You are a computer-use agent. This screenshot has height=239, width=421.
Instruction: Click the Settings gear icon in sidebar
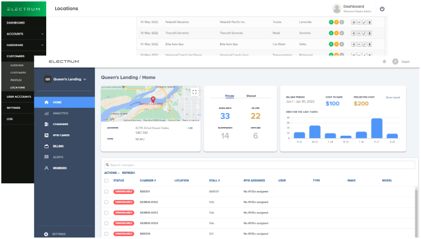pos(46,234)
